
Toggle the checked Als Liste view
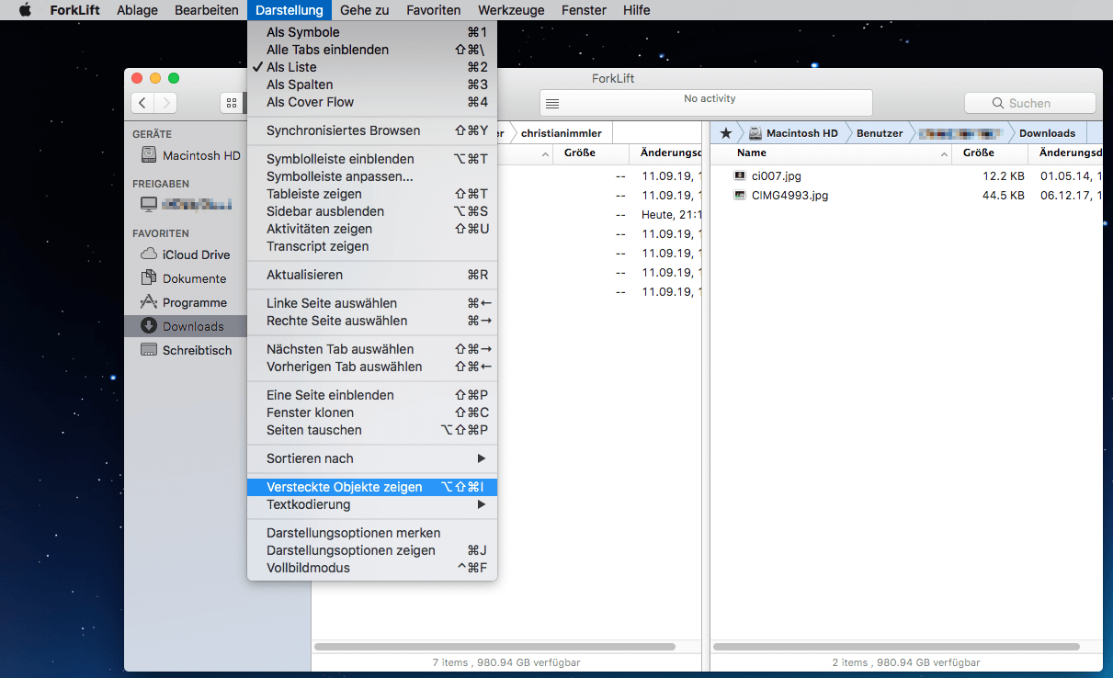coord(372,67)
